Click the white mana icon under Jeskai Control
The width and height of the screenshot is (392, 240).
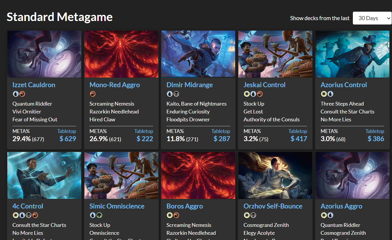[x=246, y=94]
